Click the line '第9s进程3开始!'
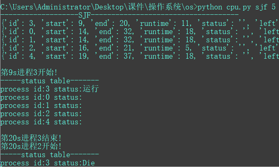The height and width of the screenshot is (167, 279). point(29,72)
